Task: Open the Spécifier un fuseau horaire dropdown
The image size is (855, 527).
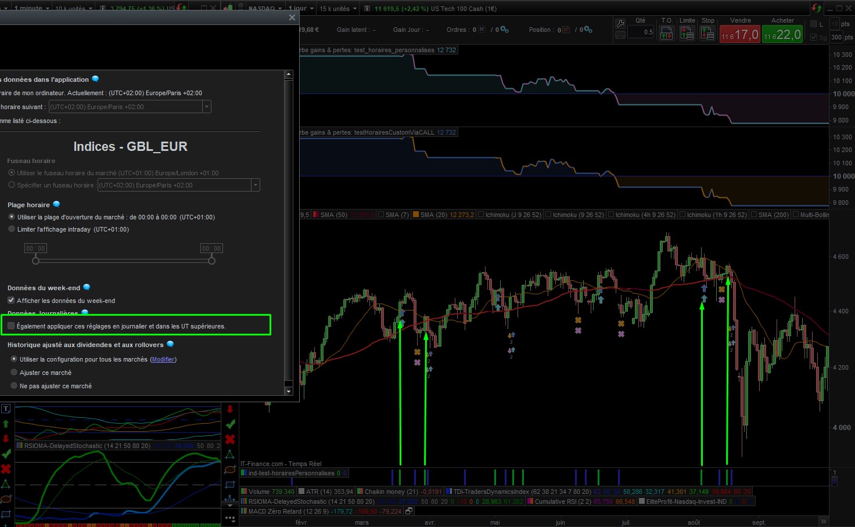Action: pos(255,185)
